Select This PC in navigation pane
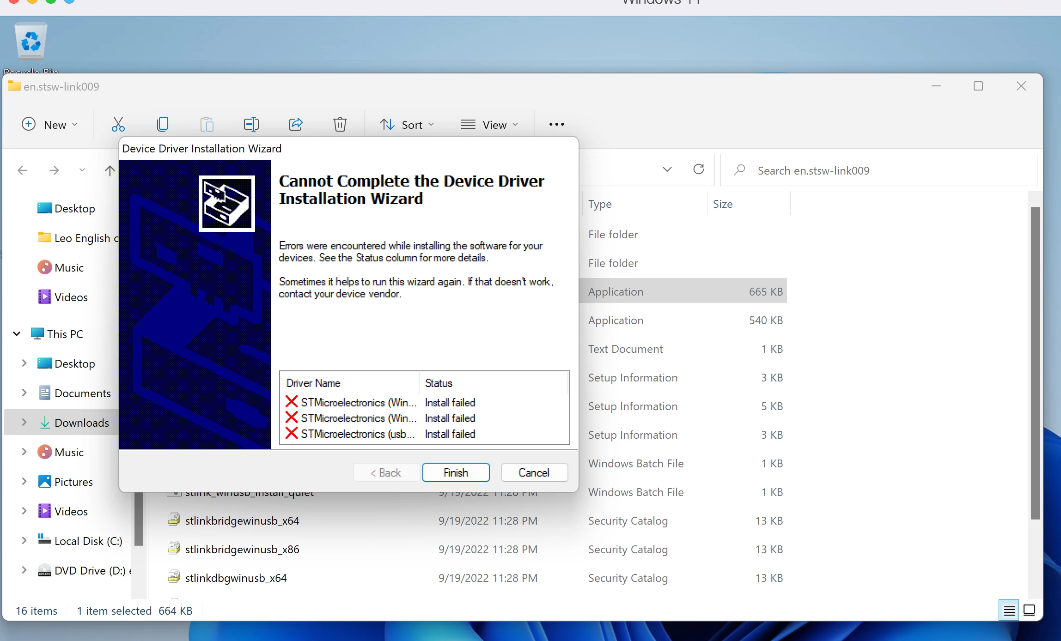This screenshot has height=641, width=1061. tap(57, 334)
